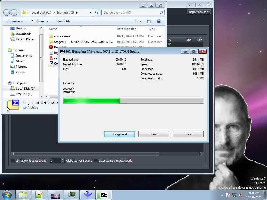
Task: Click the search magnifier icon
Action: coord(161,12)
